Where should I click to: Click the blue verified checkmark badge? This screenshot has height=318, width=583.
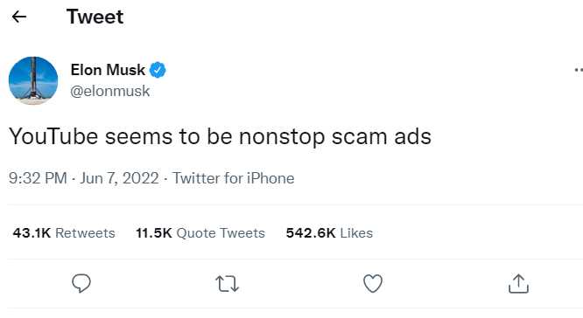pos(158,70)
